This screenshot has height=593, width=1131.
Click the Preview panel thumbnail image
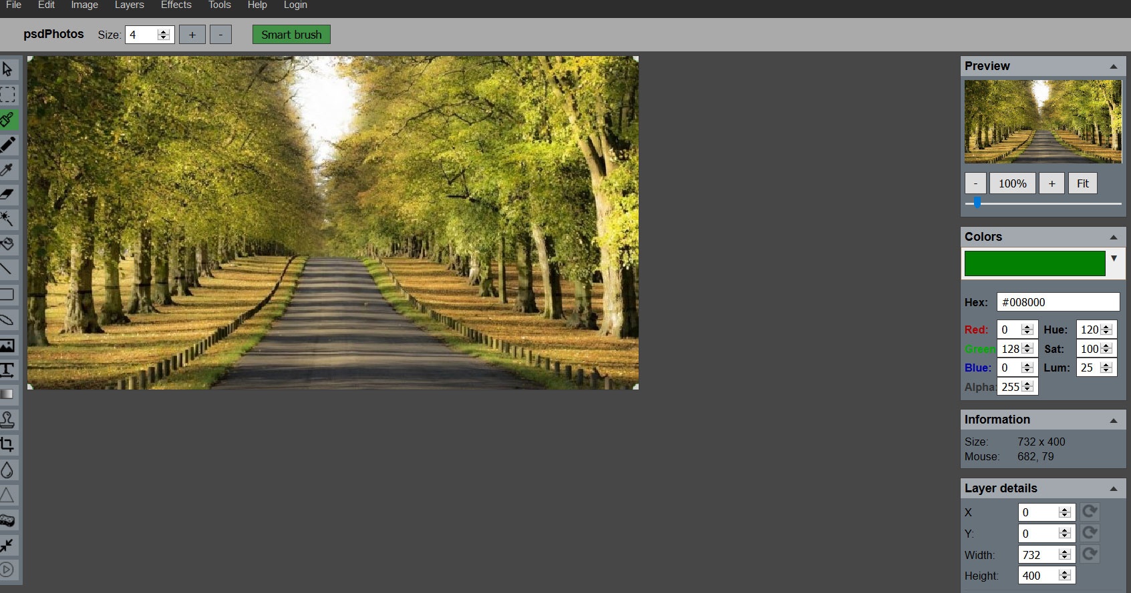[1043, 121]
